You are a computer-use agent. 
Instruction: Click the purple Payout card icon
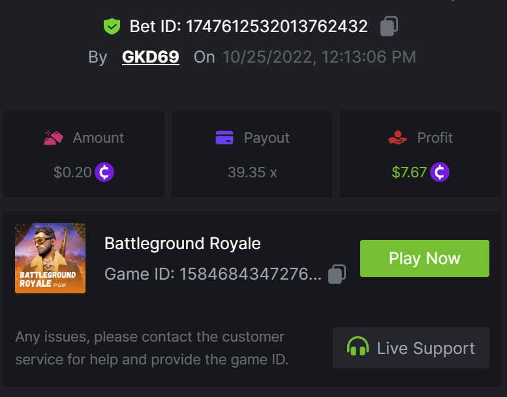point(224,138)
